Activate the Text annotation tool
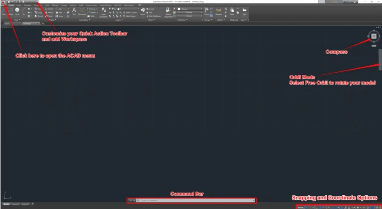Viewport: 382px width, 209px height. [x=74, y=11]
